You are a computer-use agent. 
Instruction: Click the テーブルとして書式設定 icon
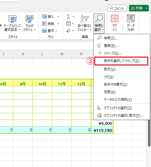click(x=12, y=19)
